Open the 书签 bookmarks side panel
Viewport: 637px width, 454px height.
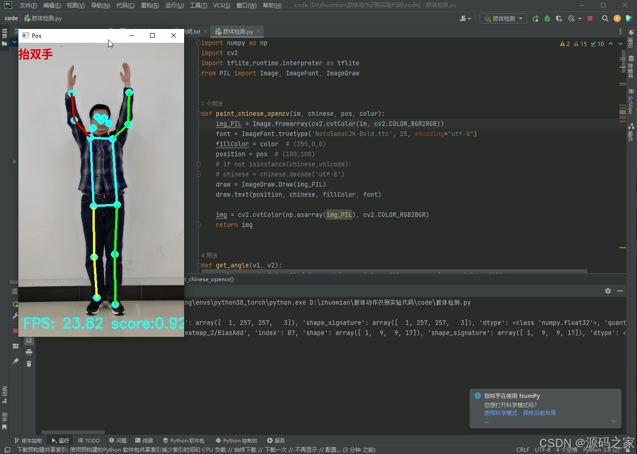tap(5, 421)
